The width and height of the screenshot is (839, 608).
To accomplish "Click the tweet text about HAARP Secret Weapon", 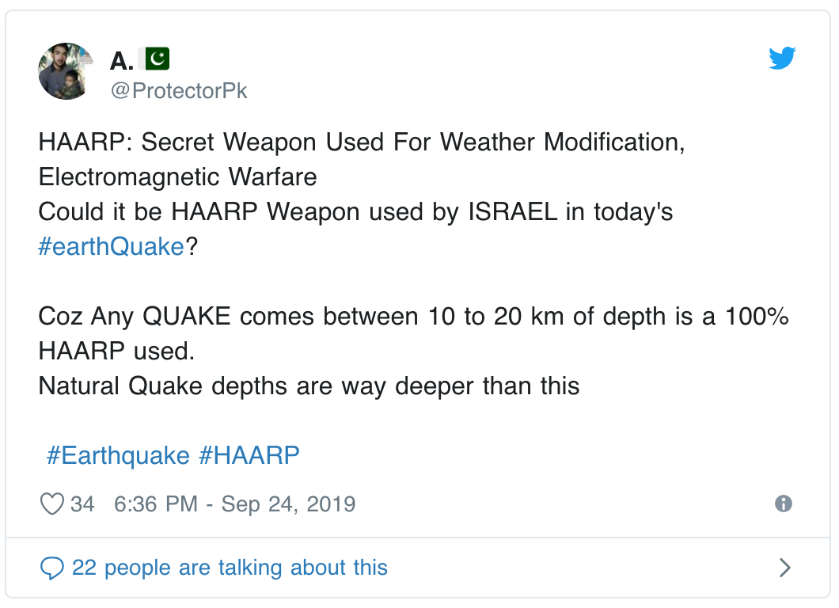I will click(362, 142).
